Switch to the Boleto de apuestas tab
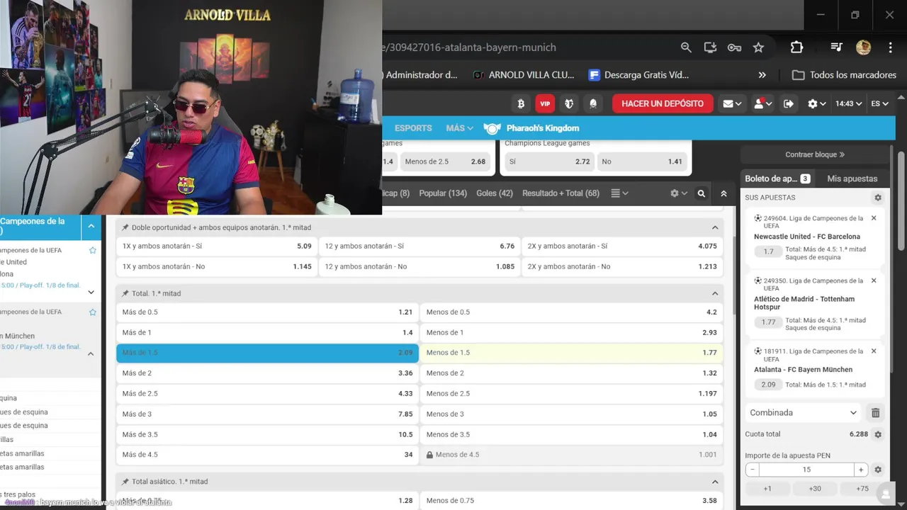This screenshot has width=907, height=510. [777, 178]
